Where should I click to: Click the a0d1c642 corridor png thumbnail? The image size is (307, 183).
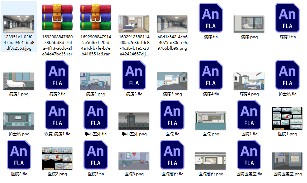tap(172, 24)
